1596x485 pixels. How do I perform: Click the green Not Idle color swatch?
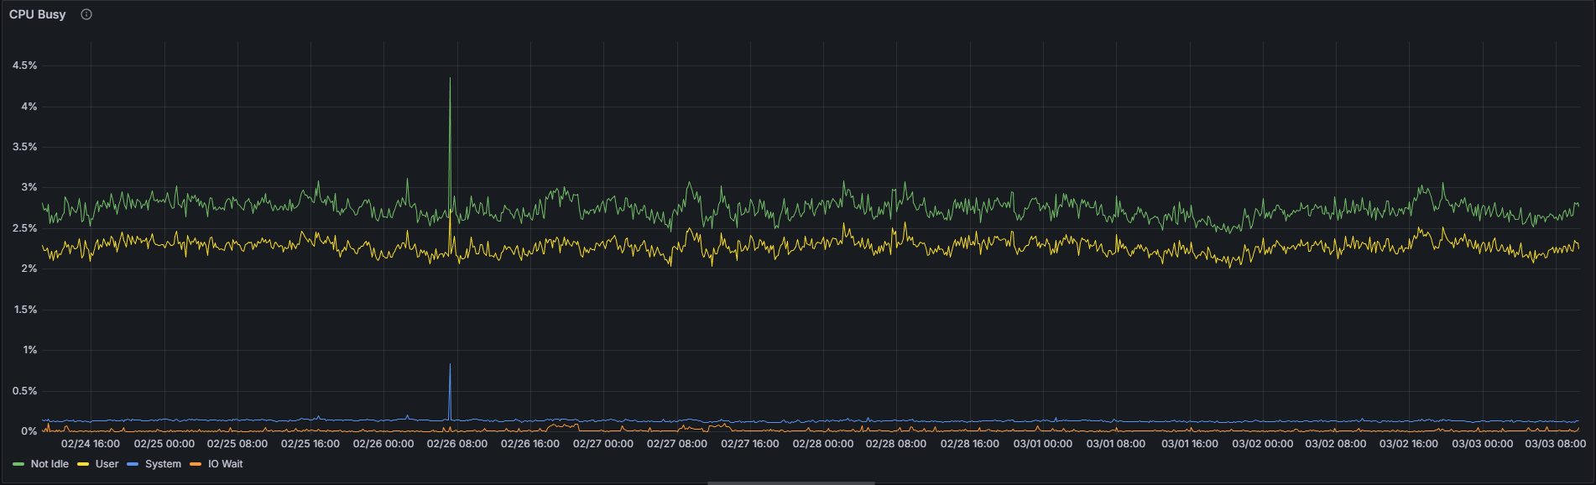18,464
